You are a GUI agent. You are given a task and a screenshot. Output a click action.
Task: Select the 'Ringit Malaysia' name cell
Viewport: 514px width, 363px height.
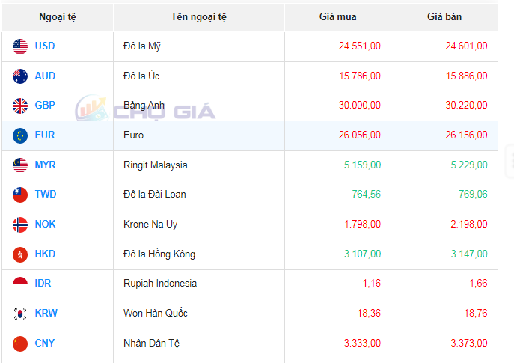tap(199, 165)
